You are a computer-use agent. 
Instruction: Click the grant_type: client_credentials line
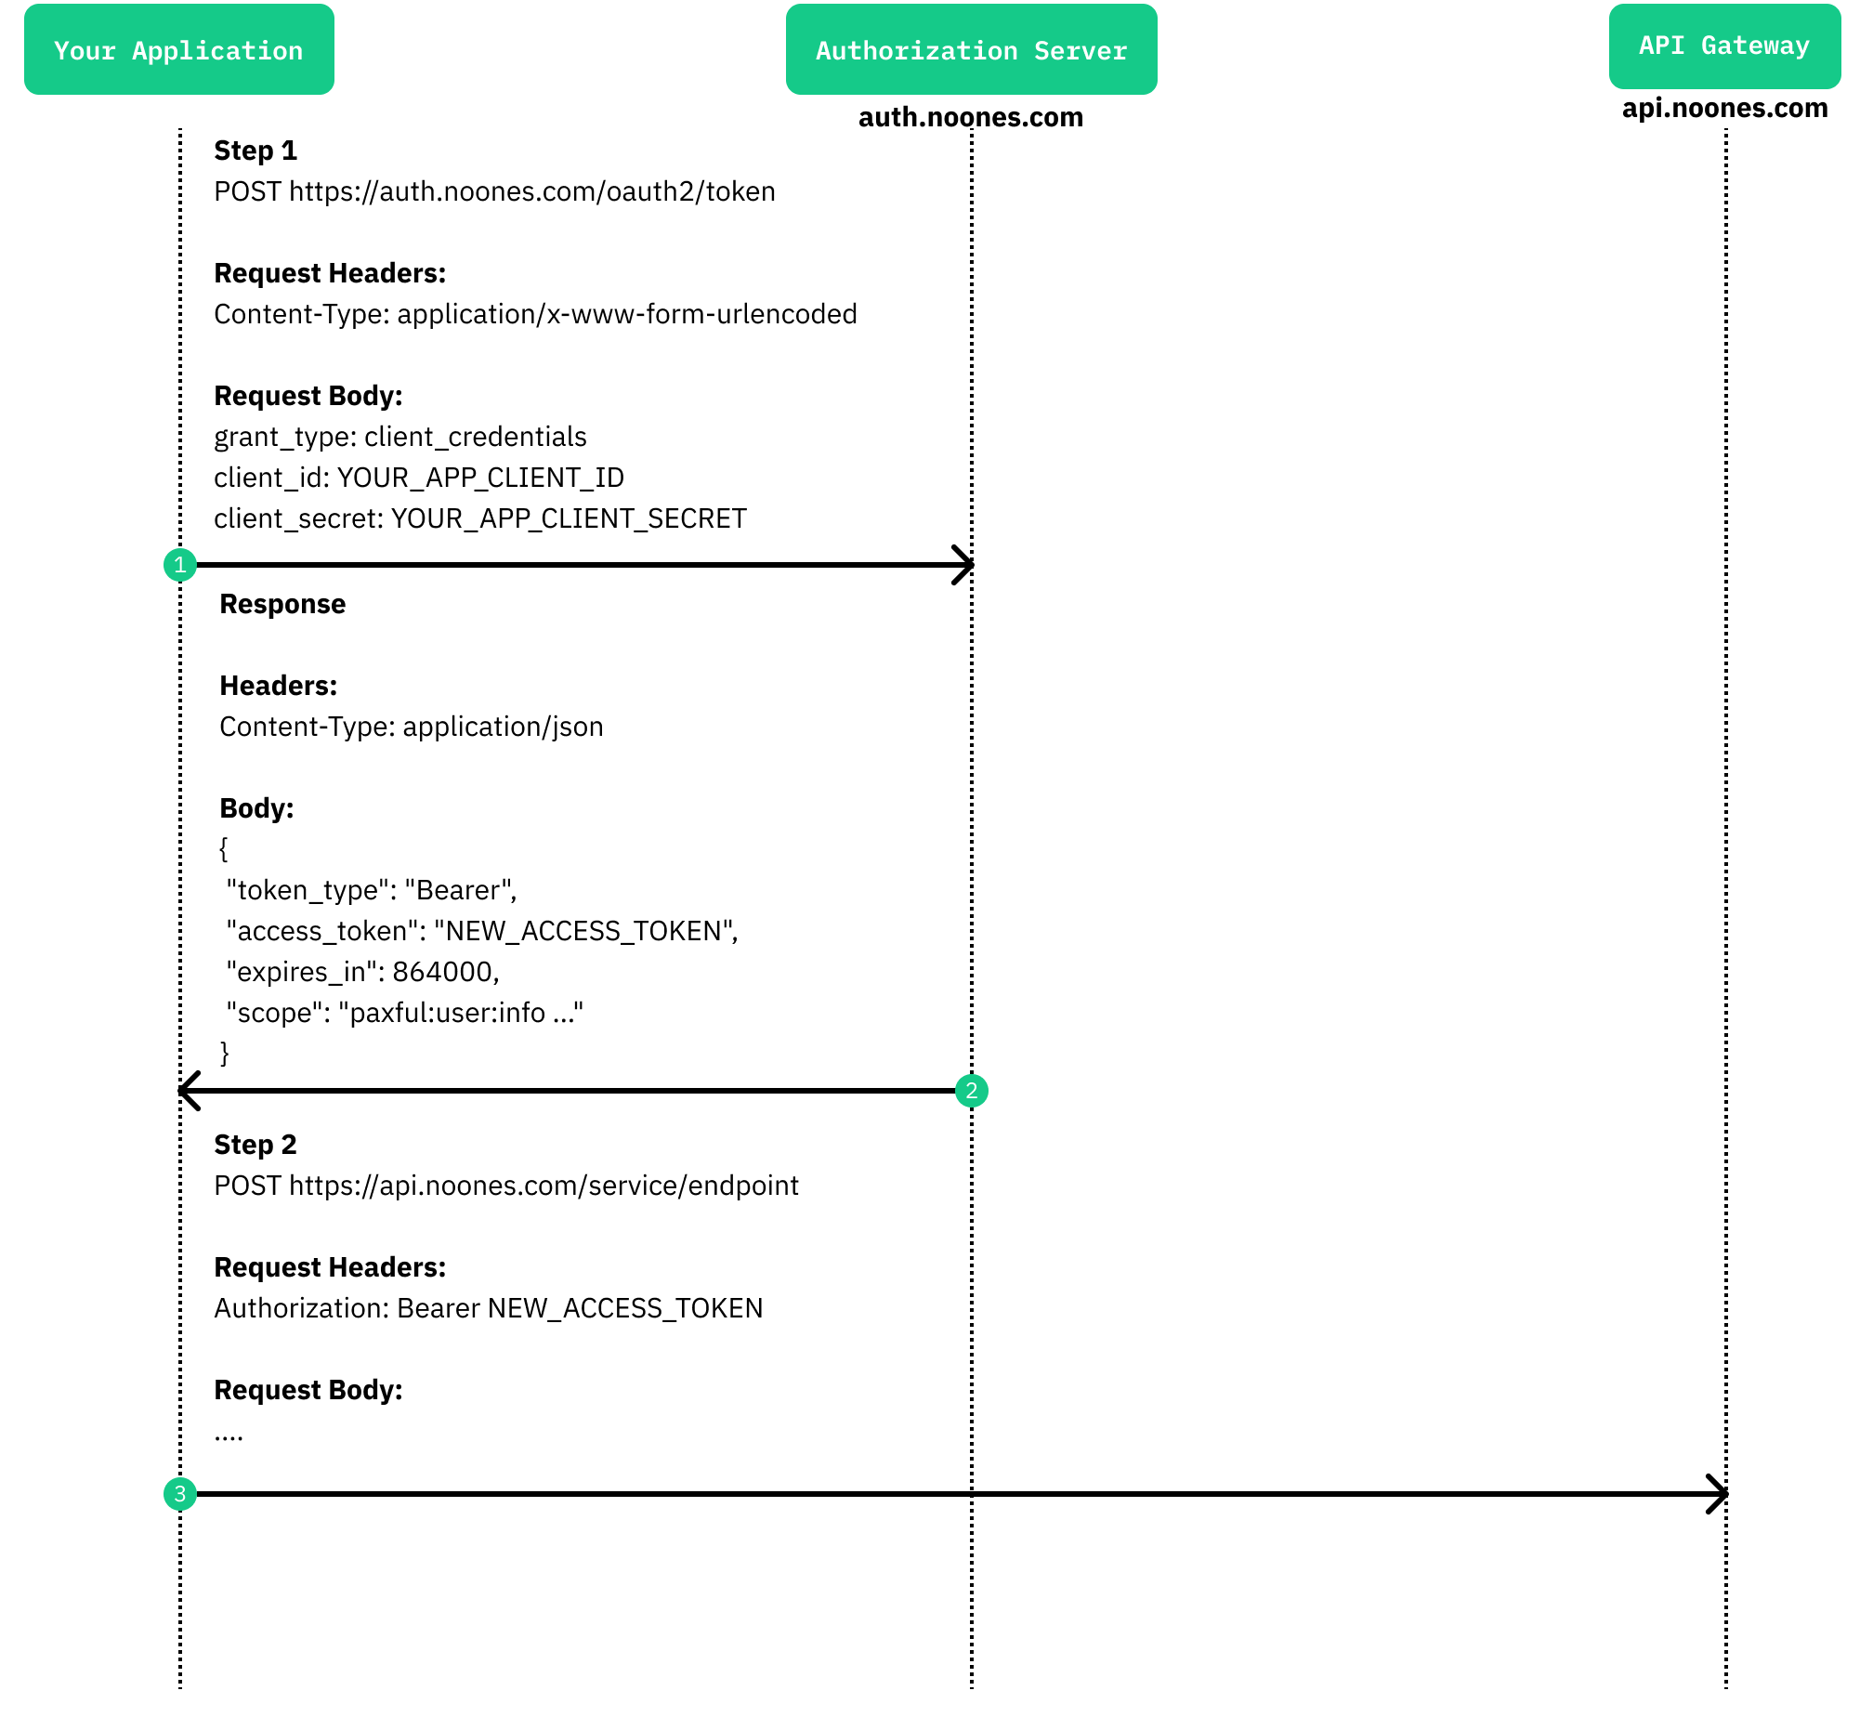point(400,437)
